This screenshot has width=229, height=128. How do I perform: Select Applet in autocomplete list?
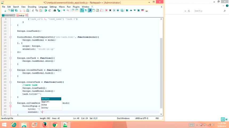51,102
